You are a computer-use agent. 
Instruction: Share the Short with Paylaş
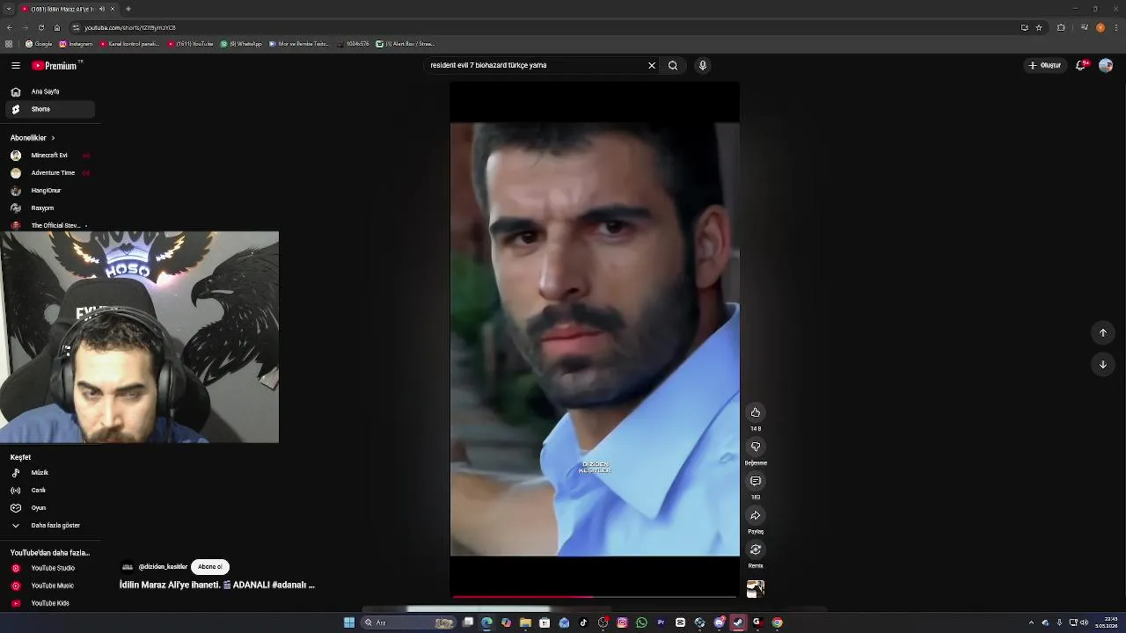(756, 515)
